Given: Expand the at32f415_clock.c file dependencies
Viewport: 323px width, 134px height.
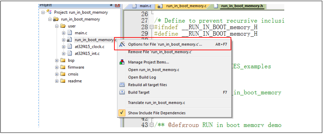Looking at the screenshot, I should point(64,47).
